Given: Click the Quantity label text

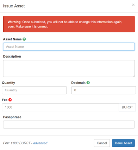Looking at the screenshot, I should 8,83.
